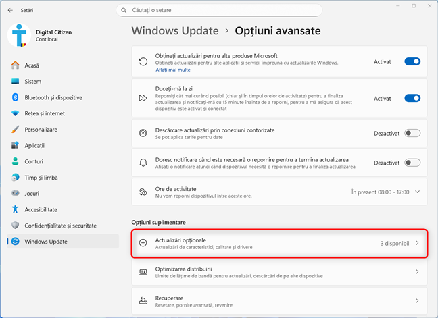Open Recuperare chevron arrow
The width and height of the screenshot is (438, 318).
(417, 300)
